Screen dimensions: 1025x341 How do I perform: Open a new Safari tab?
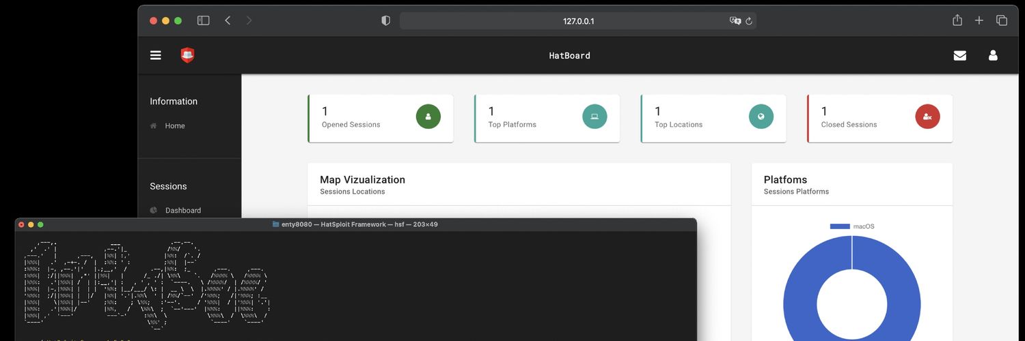tap(979, 20)
